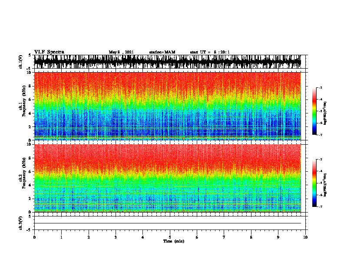Viewport: 344px width, 266px height.
Task: Click time axis tick label '4'
Action: point(142,237)
